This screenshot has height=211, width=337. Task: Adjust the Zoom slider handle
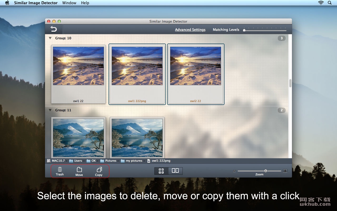click(266, 171)
